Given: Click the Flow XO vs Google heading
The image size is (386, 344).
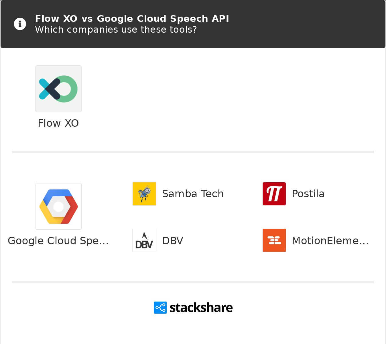Looking at the screenshot, I should pos(132,19).
